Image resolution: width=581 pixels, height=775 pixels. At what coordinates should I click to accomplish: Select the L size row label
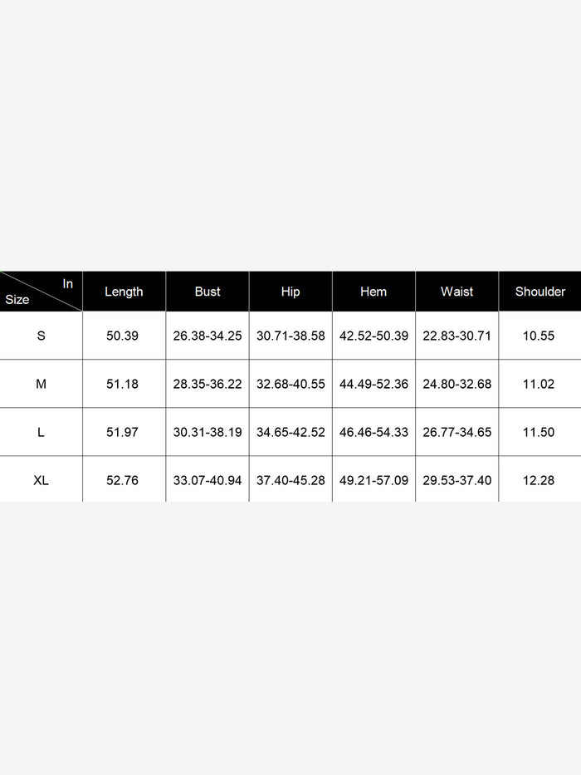pyautogui.click(x=41, y=432)
